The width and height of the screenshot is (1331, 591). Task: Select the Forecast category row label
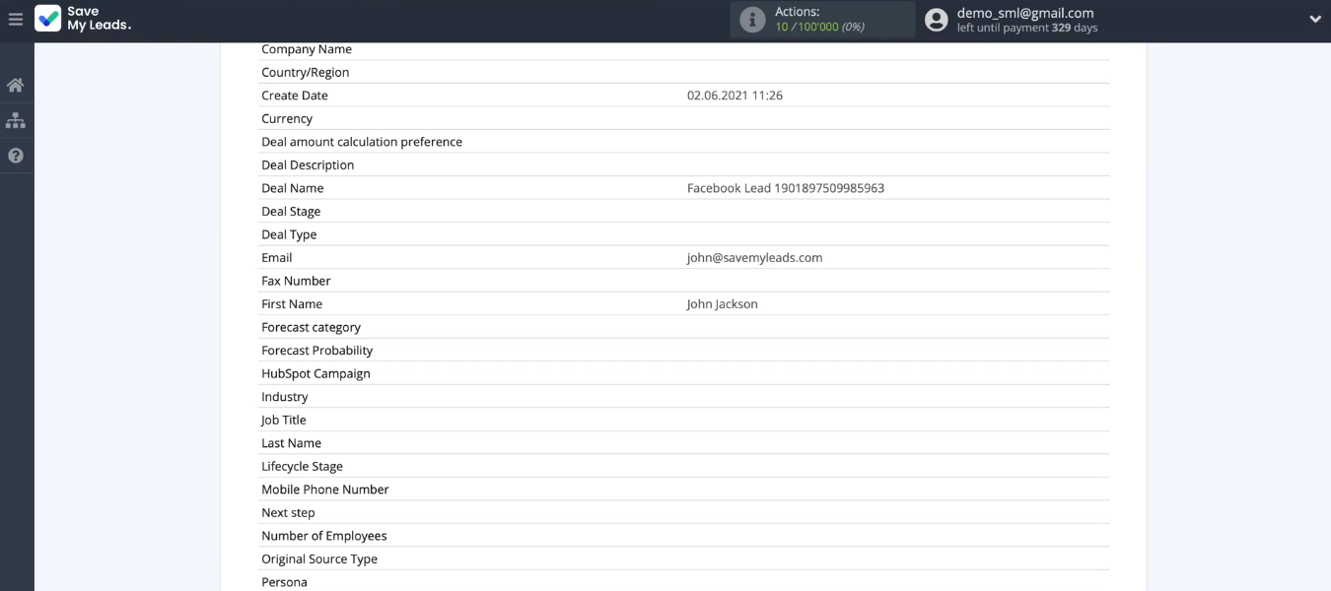click(x=312, y=327)
